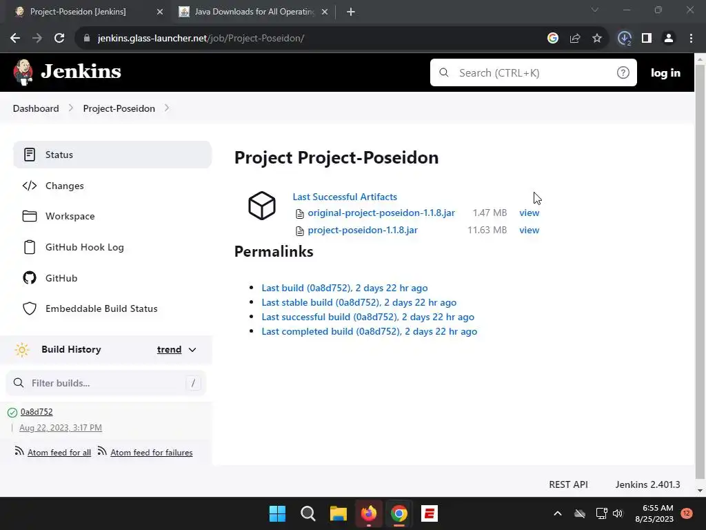Open the Chrome profile avatar icon
The image size is (706, 530).
click(x=669, y=39)
